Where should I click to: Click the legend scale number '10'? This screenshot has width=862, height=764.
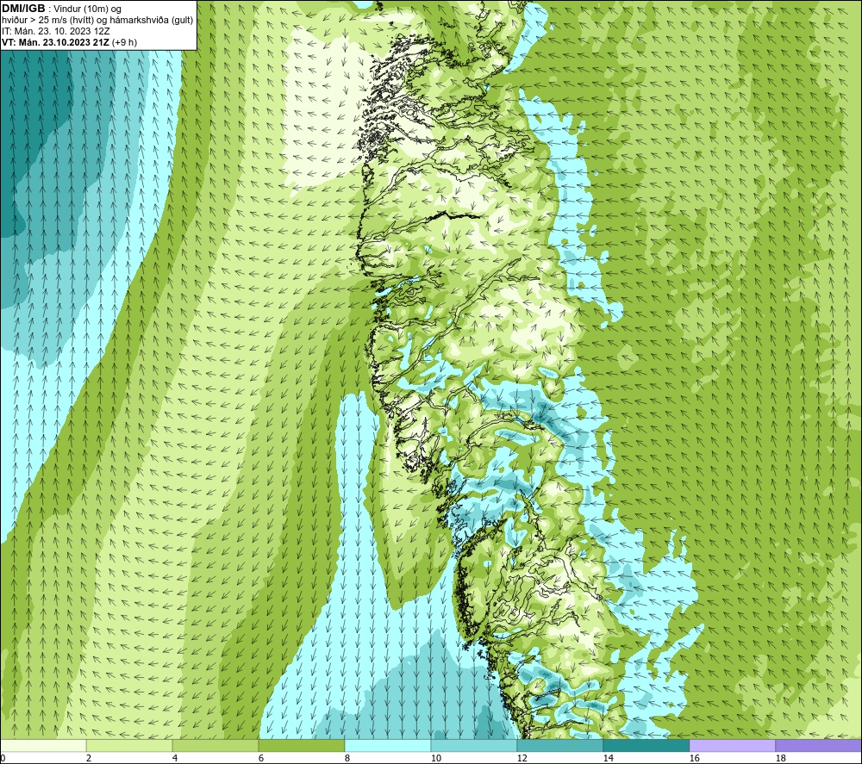(x=436, y=759)
